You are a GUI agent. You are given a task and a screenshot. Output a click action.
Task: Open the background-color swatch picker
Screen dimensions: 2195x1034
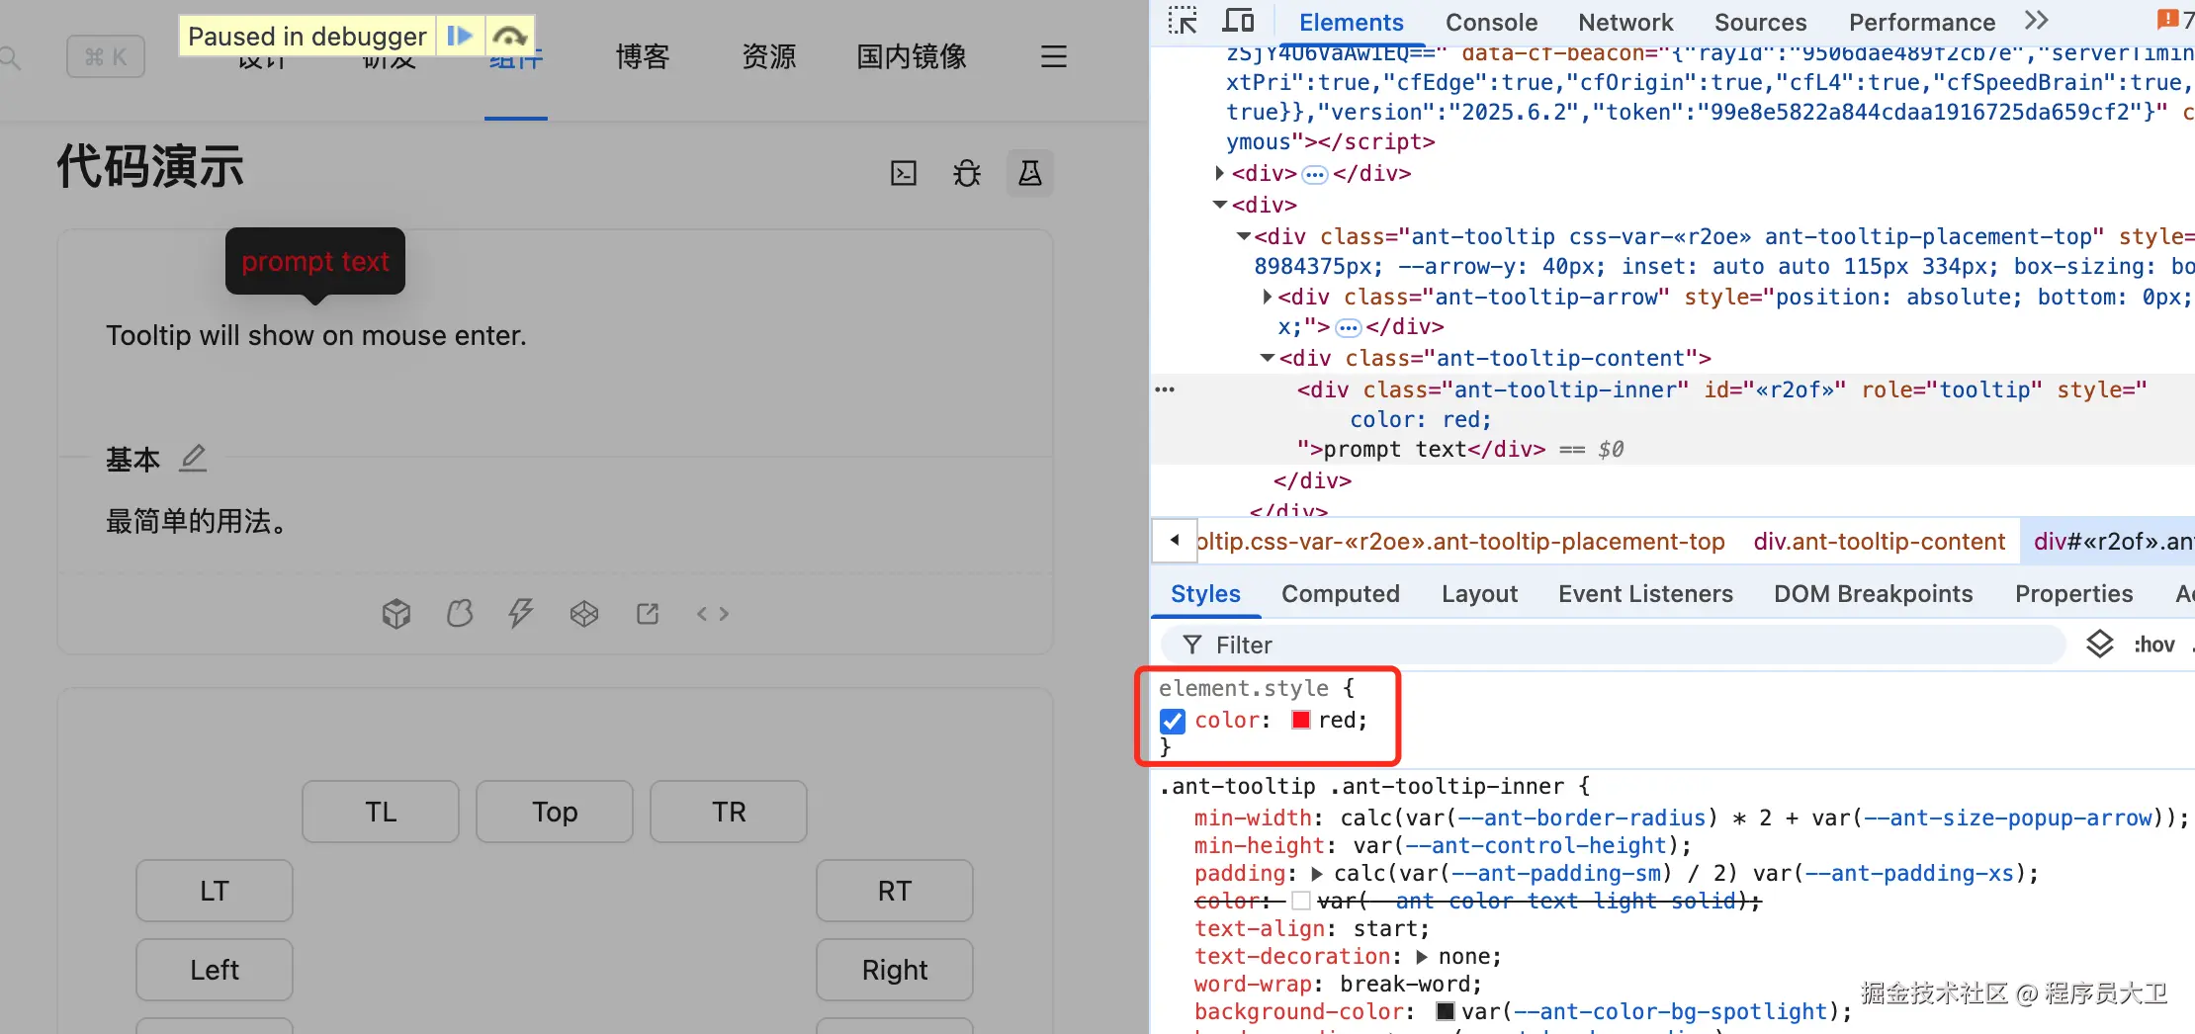(x=1446, y=1011)
